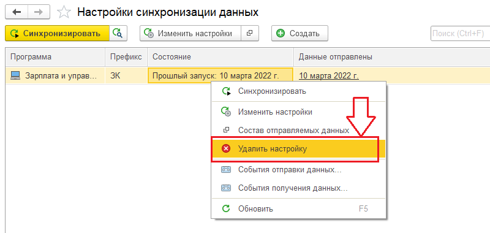Click sync-play icon beside context menu Синхронизировать
Screen dimensions: 490x233
[226, 91]
